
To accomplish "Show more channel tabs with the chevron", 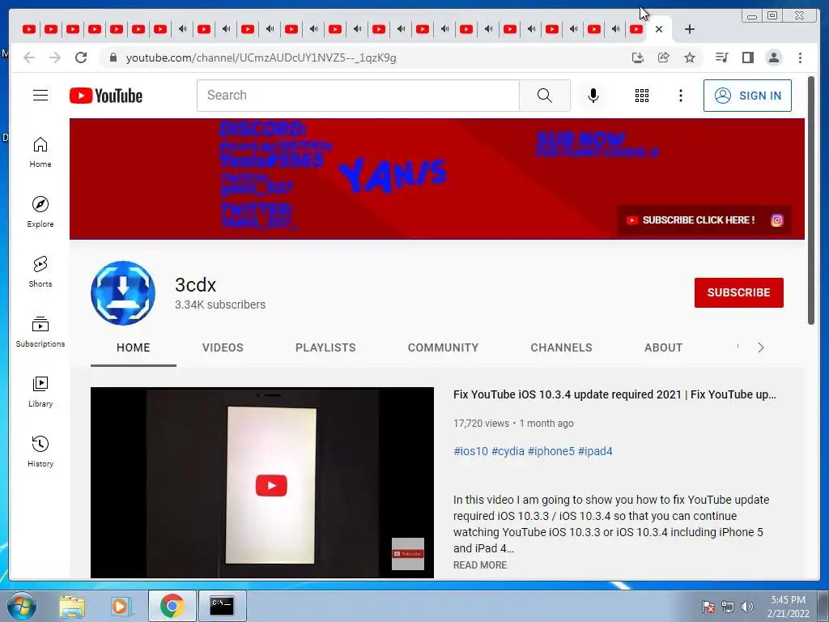I will pyautogui.click(x=761, y=347).
